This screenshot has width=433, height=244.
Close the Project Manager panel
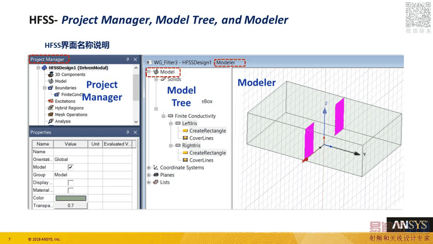[x=136, y=59]
